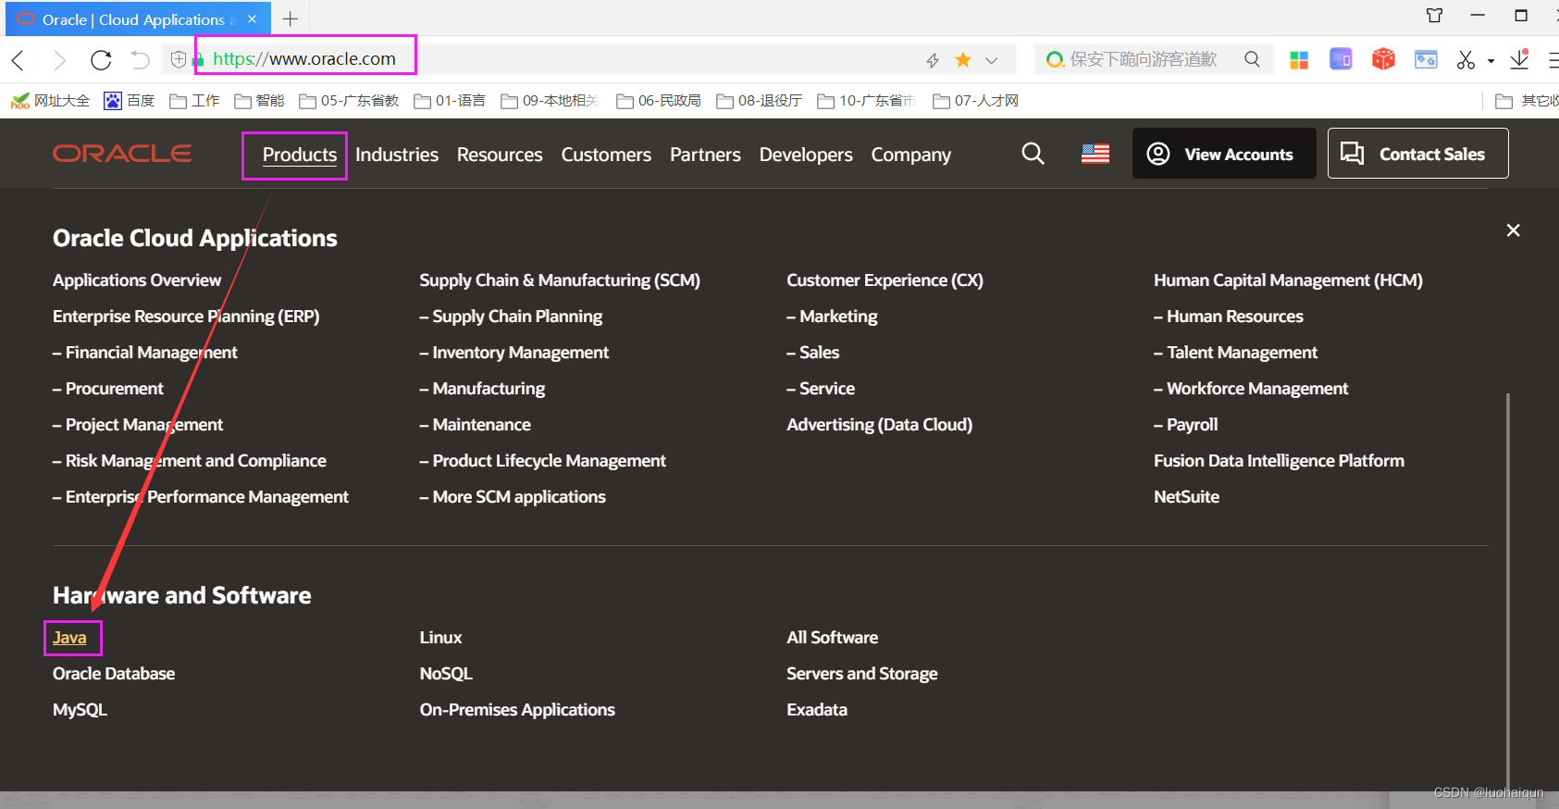
Task: Reload the Oracle page
Action: (x=101, y=60)
